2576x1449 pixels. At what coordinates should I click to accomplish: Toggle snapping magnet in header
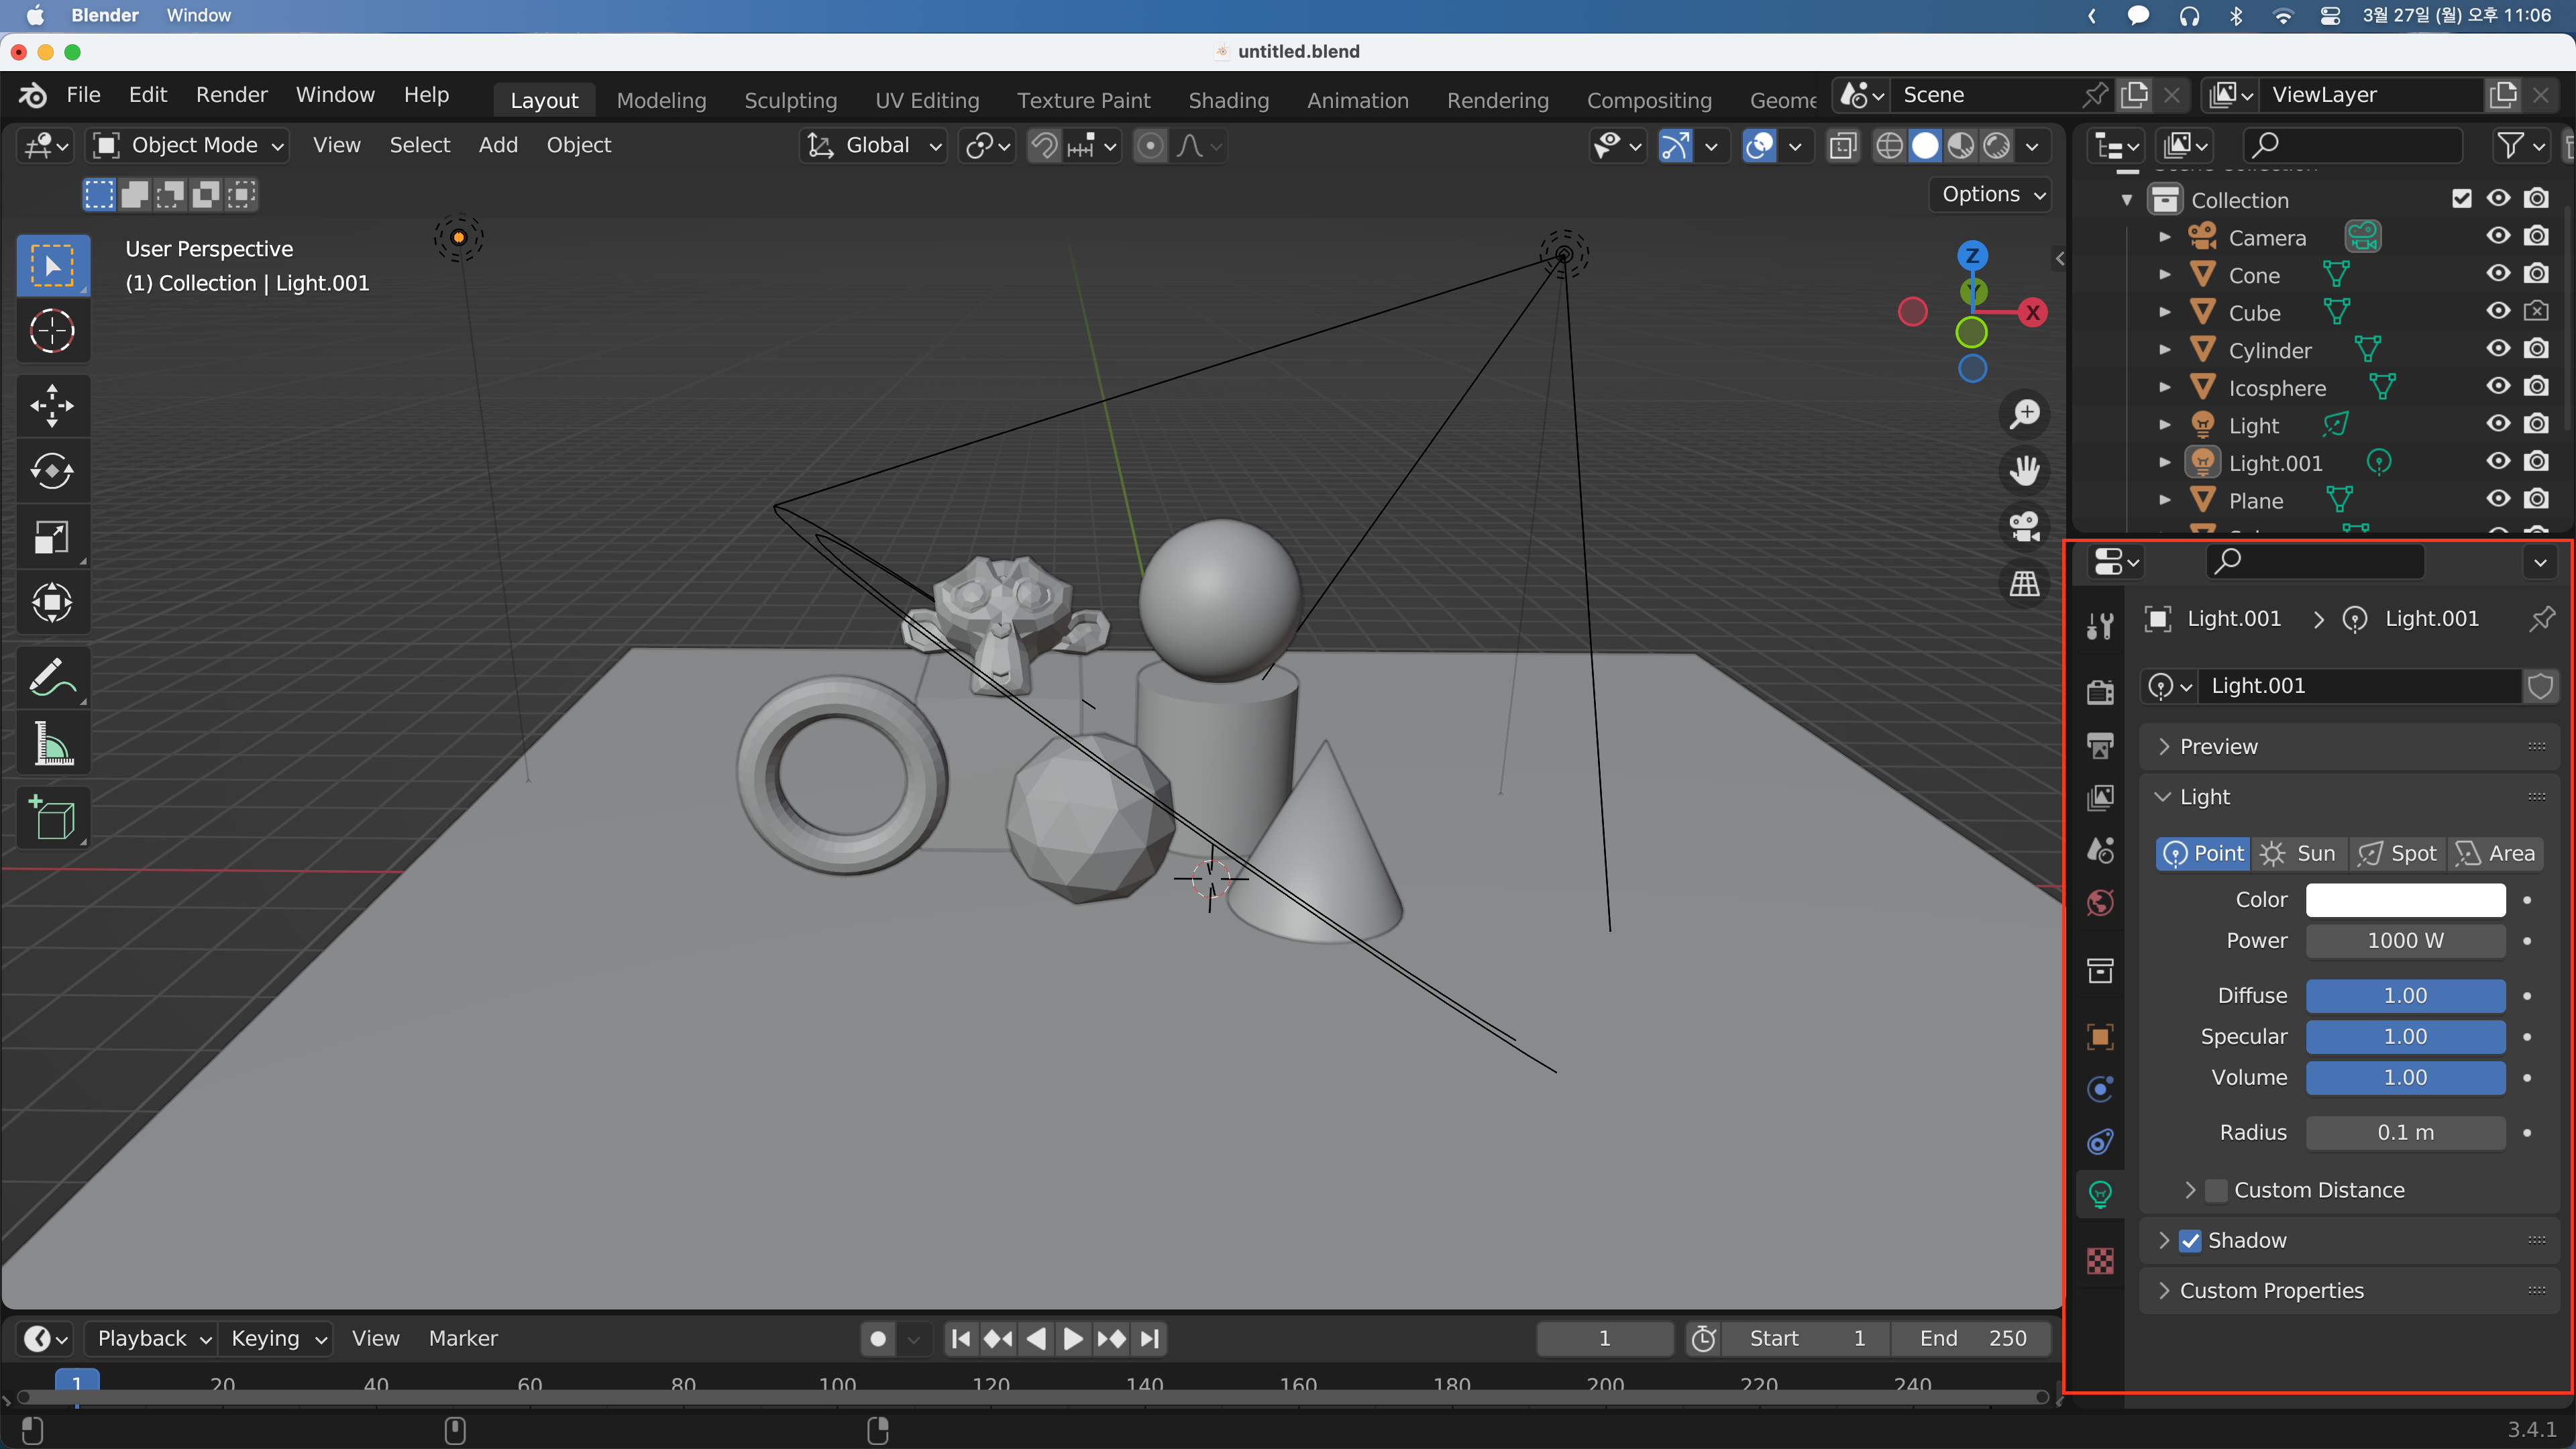point(1044,146)
